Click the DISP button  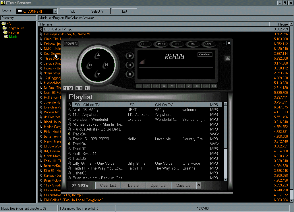point(177,44)
